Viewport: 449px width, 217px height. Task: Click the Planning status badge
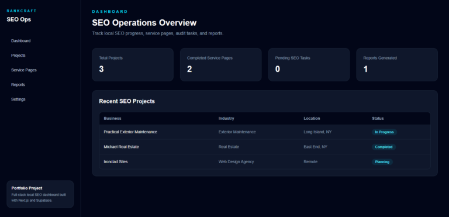[x=382, y=161]
